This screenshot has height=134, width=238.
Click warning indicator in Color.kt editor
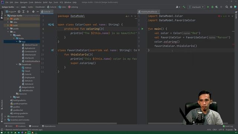[127, 16]
